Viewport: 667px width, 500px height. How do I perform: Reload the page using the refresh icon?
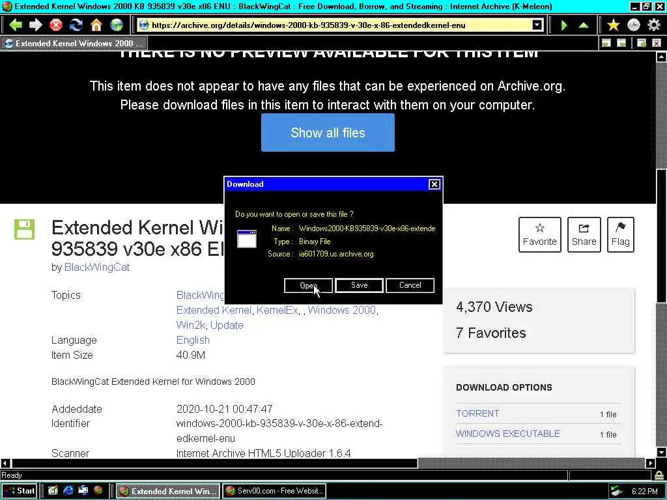tap(76, 25)
